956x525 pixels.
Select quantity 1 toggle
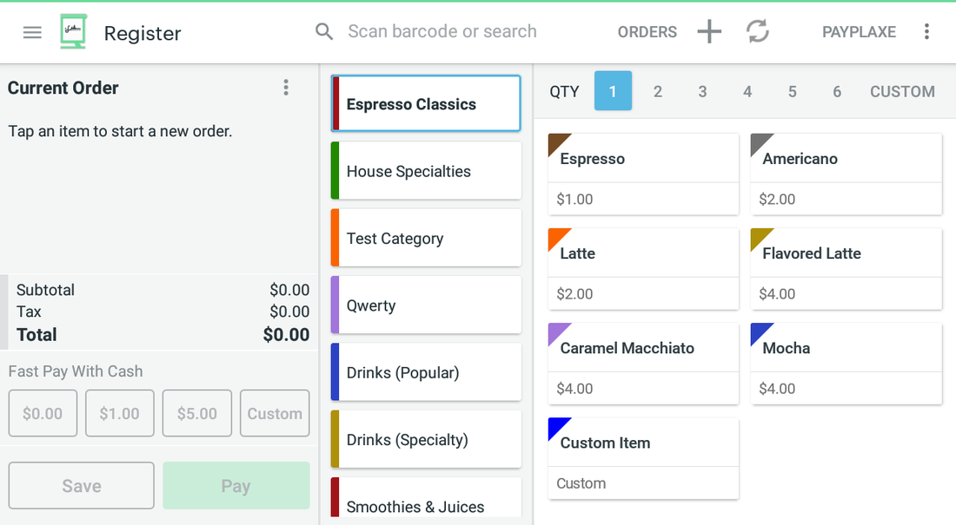[613, 91]
